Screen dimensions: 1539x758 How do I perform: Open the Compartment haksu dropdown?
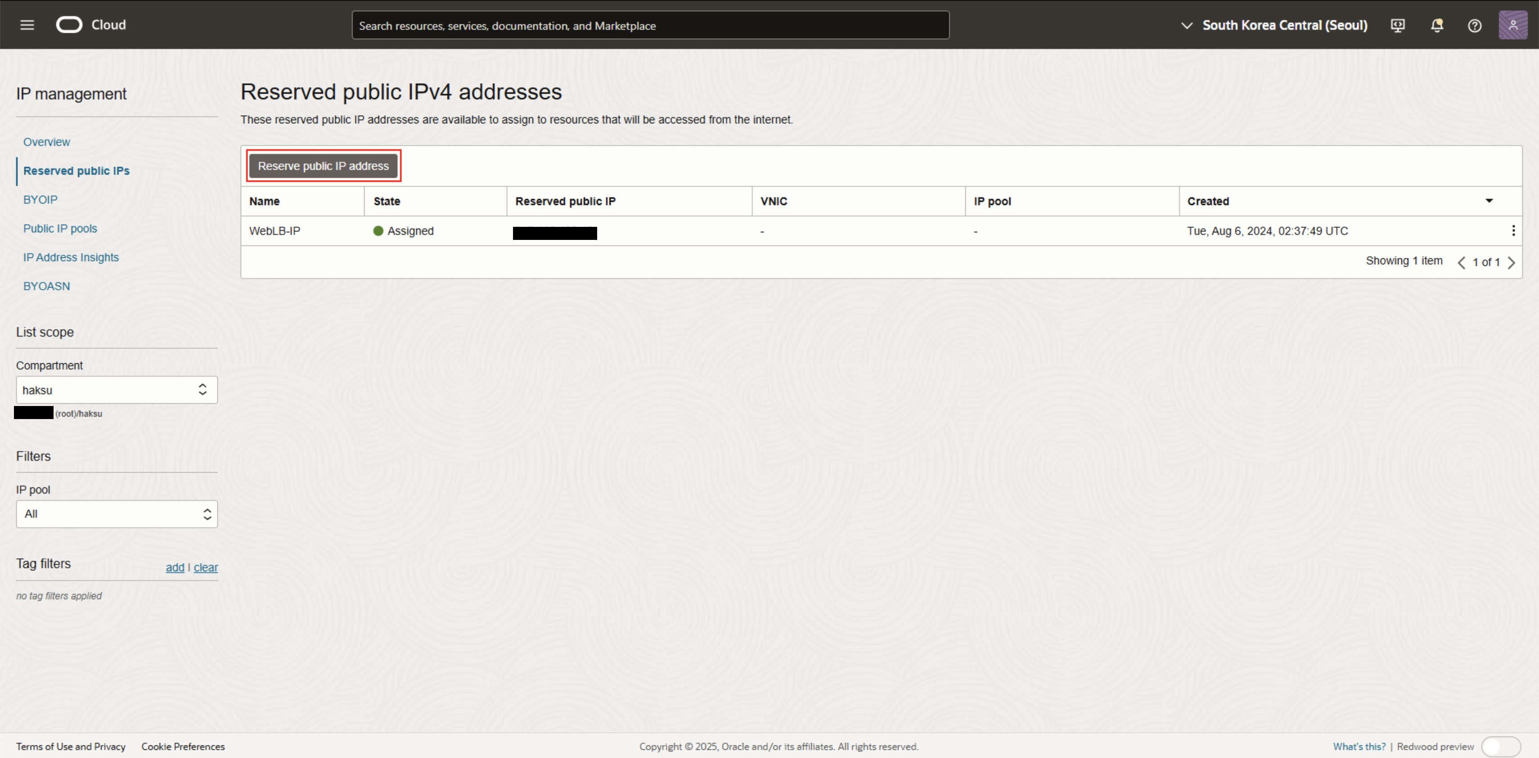click(117, 390)
